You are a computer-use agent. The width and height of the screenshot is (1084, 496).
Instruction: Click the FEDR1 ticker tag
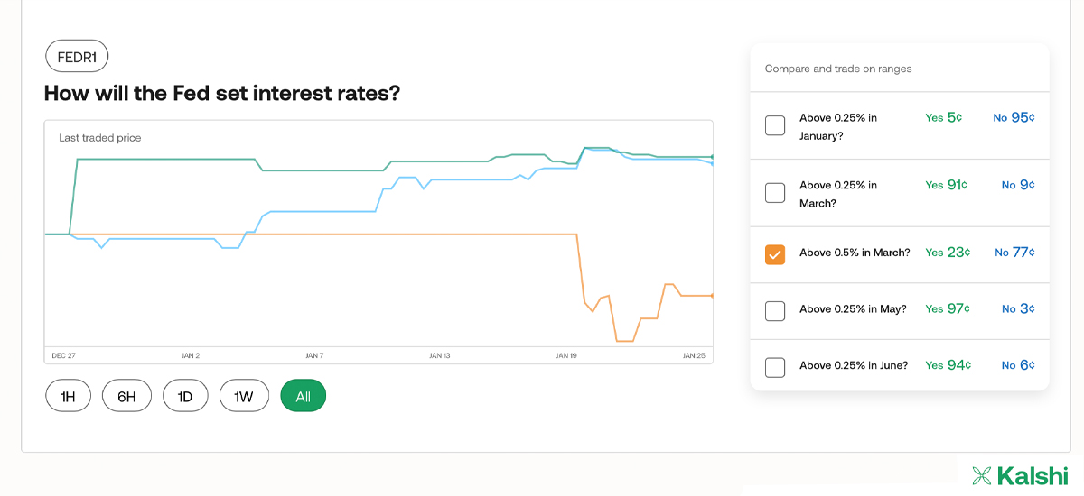(x=77, y=58)
